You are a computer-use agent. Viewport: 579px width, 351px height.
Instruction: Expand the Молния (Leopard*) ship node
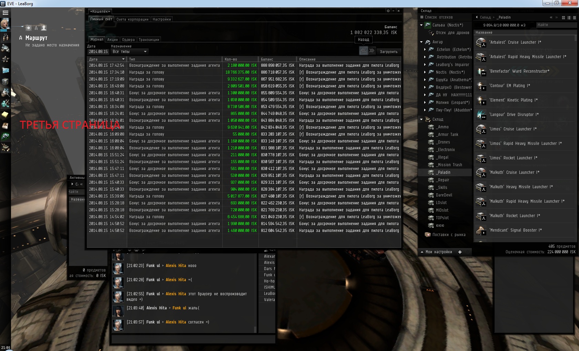(x=425, y=103)
